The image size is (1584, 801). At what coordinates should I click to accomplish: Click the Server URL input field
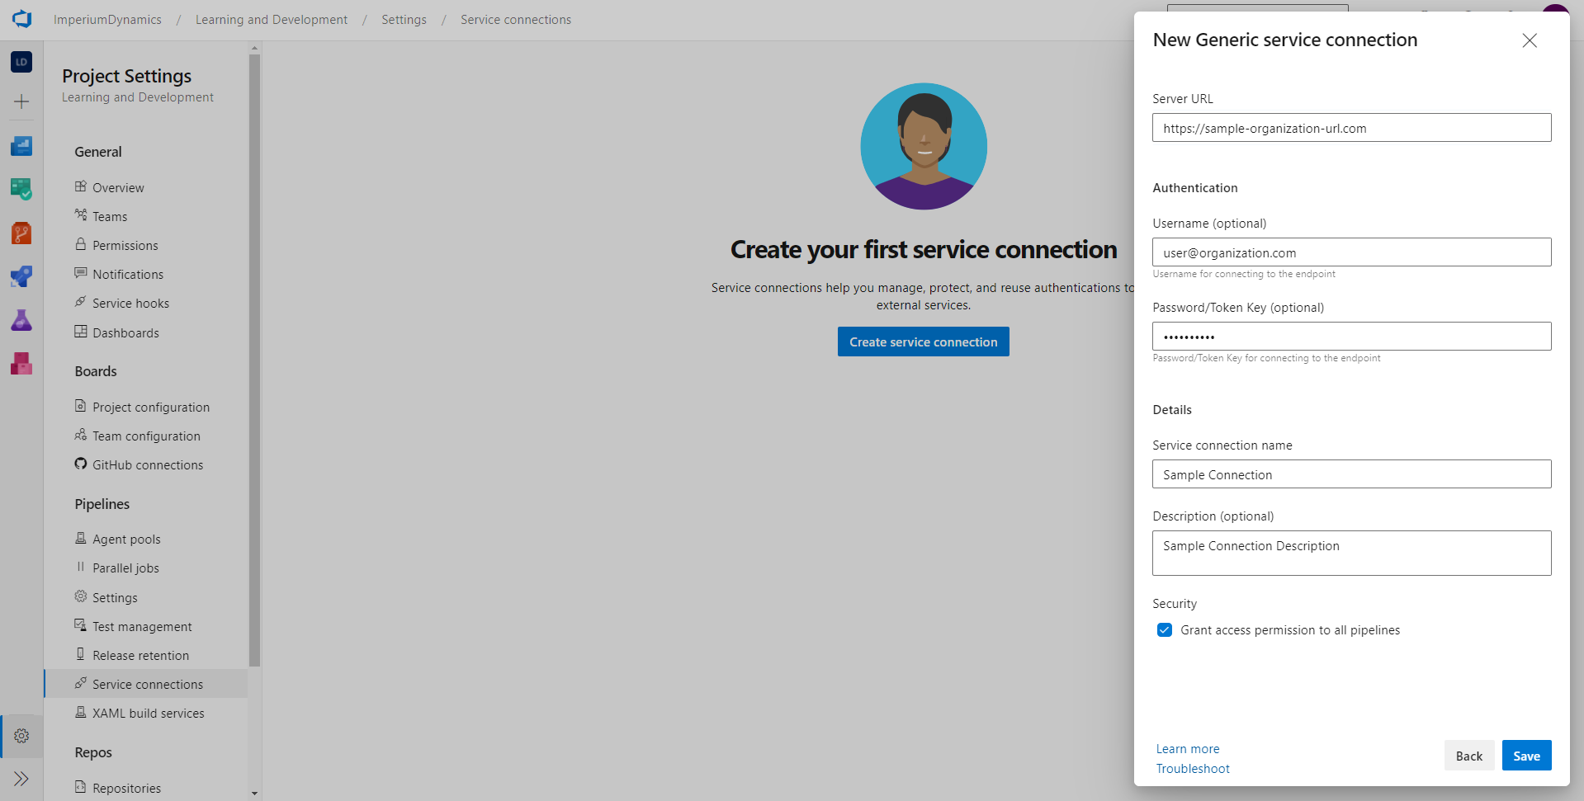(x=1350, y=128)
